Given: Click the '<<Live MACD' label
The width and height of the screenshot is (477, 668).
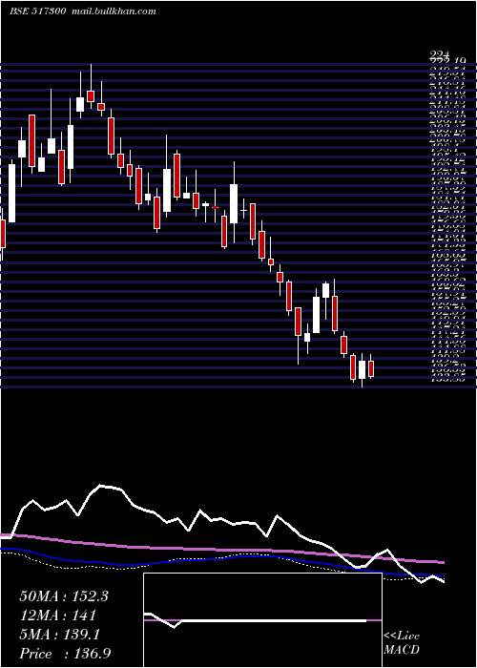Looking at the screenshot, I should click(402, 643).
